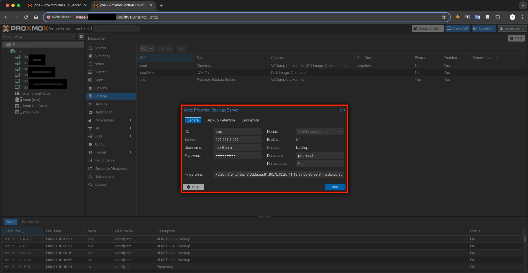Switch to the Encryption tab

coord(250,120)
